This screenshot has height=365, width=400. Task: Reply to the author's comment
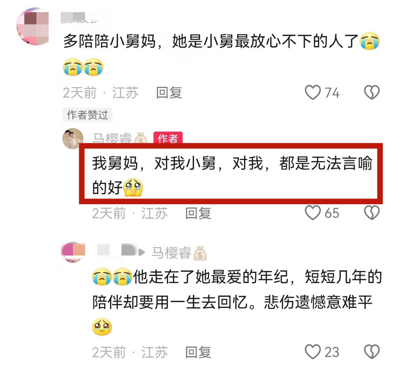click(198, 213)
